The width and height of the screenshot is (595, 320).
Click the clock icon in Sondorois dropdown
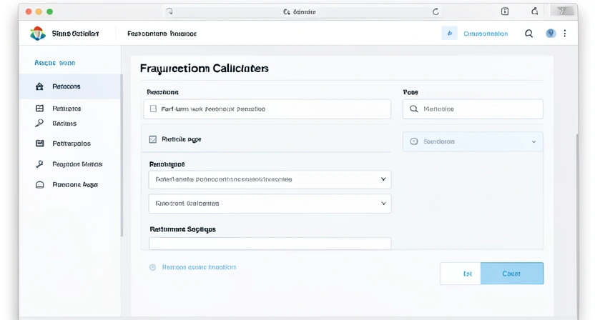(x=414, y=141)
